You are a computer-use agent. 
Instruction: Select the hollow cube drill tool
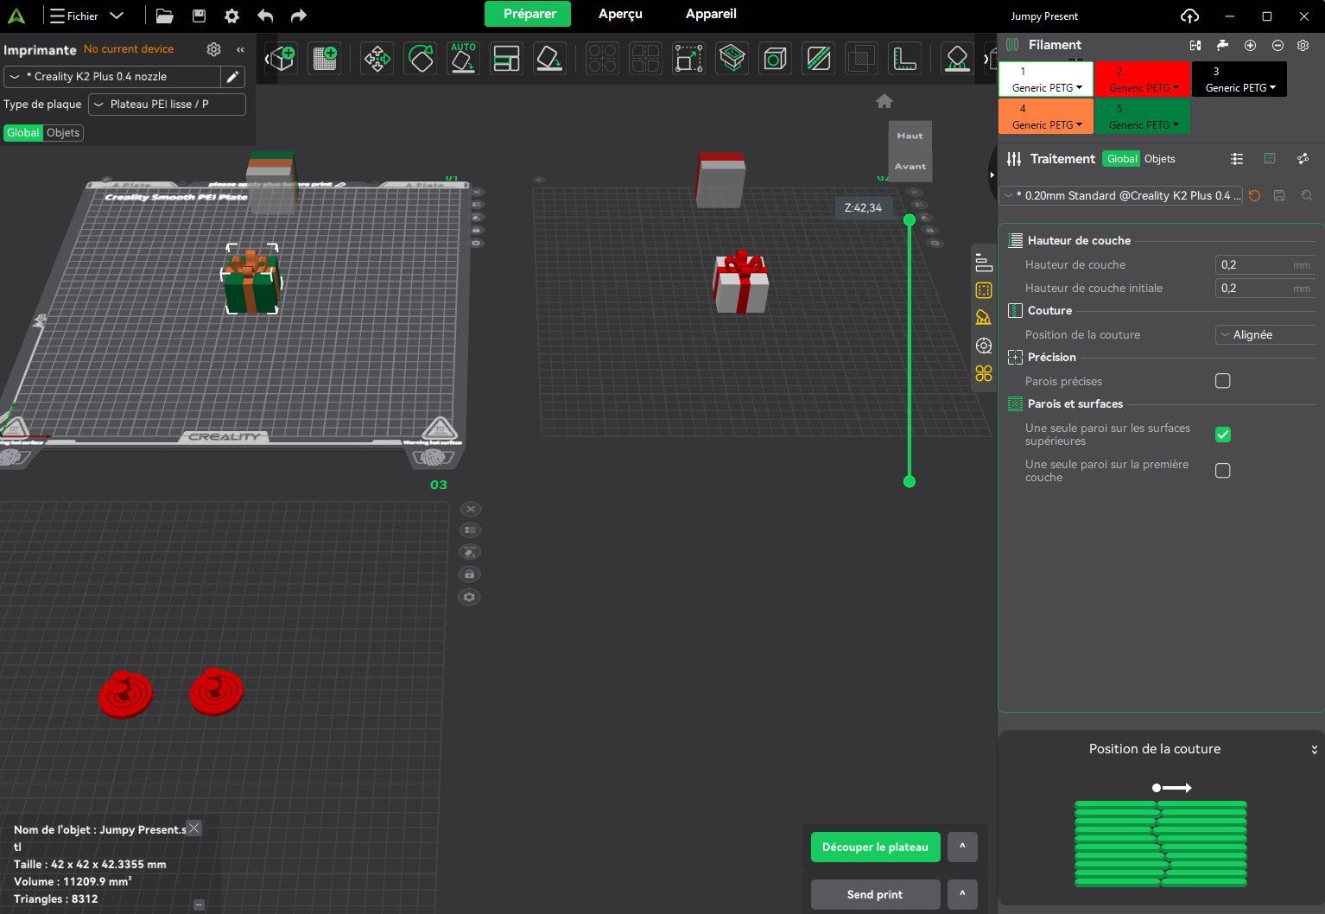775,59
